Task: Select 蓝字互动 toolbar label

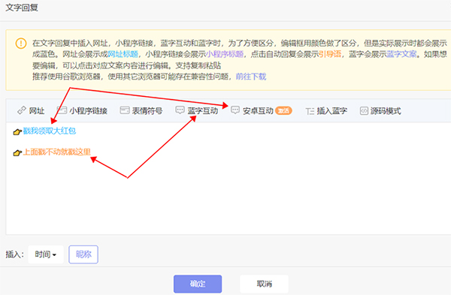Action: 203,111
